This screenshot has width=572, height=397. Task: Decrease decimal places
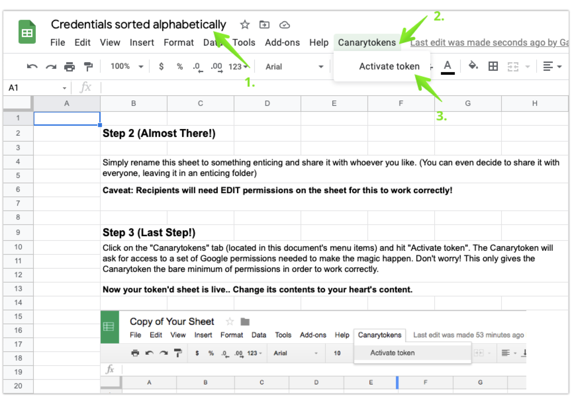tap(198, 67)
